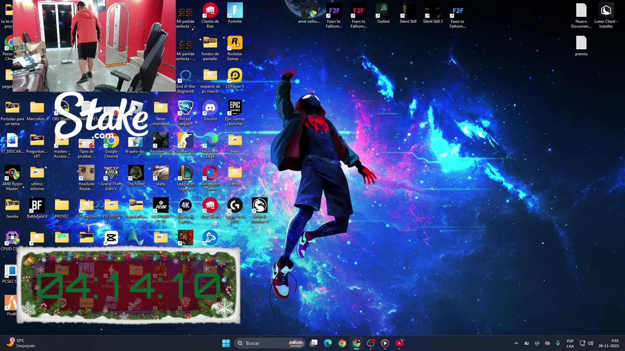Launch EA SPORTS FC 26 shortcut
Viewport: 625px width, 351px height.
161,211
